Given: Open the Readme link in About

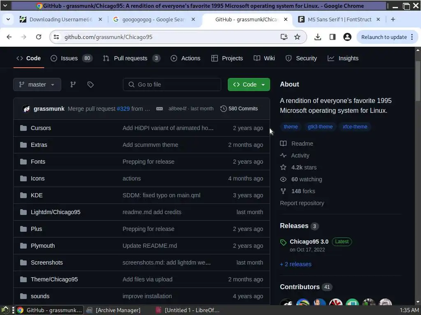Looking at the screenshot, I should coord(297,144).
